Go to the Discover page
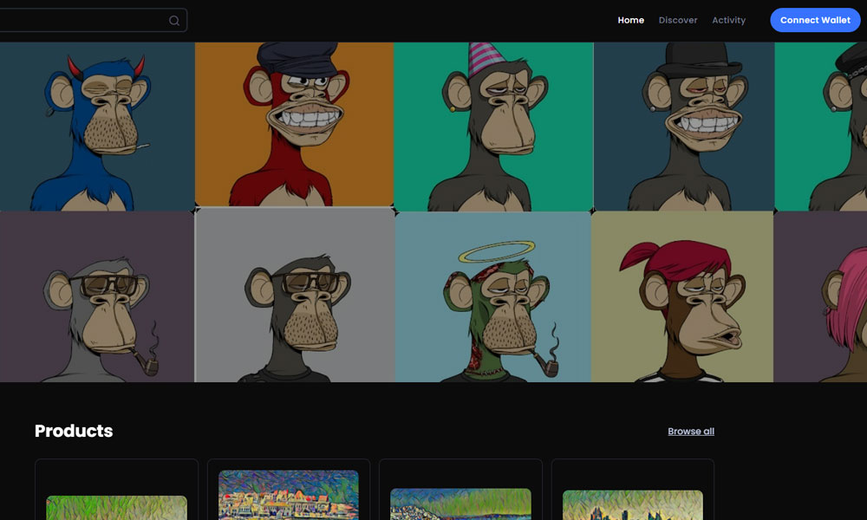Screen dimensions: 867x520 tap(678, 20)
